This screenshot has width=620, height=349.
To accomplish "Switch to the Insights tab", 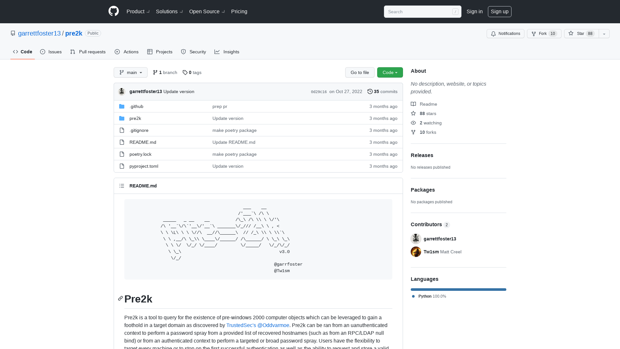I will pos(227,52).
